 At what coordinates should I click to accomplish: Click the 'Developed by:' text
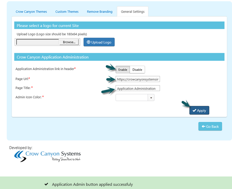pyautogui.click(x=21, y=148)
